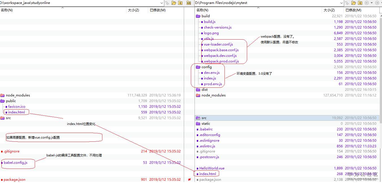382x183 pixels.
Task: Click size 22,921 of build folder
Action: [337, 16]
